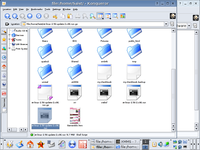Open the Bookmarks star sidebar tab
Viewport: 200px width, 150px height.
click(4, 39)
